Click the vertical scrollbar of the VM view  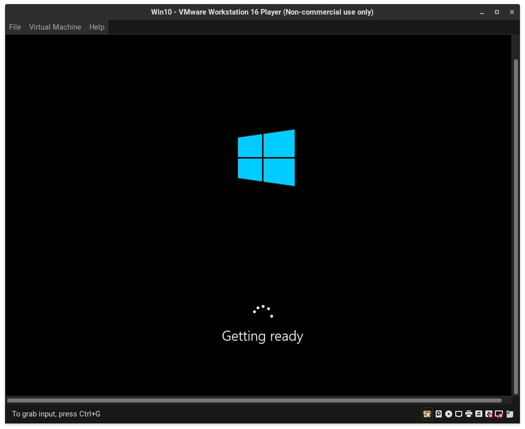point(516,227)
